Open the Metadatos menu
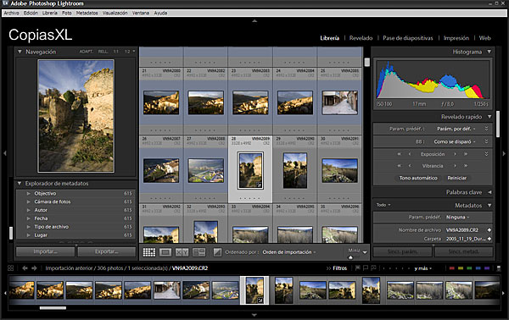509x320 pixels. click(x=87, y=13)
